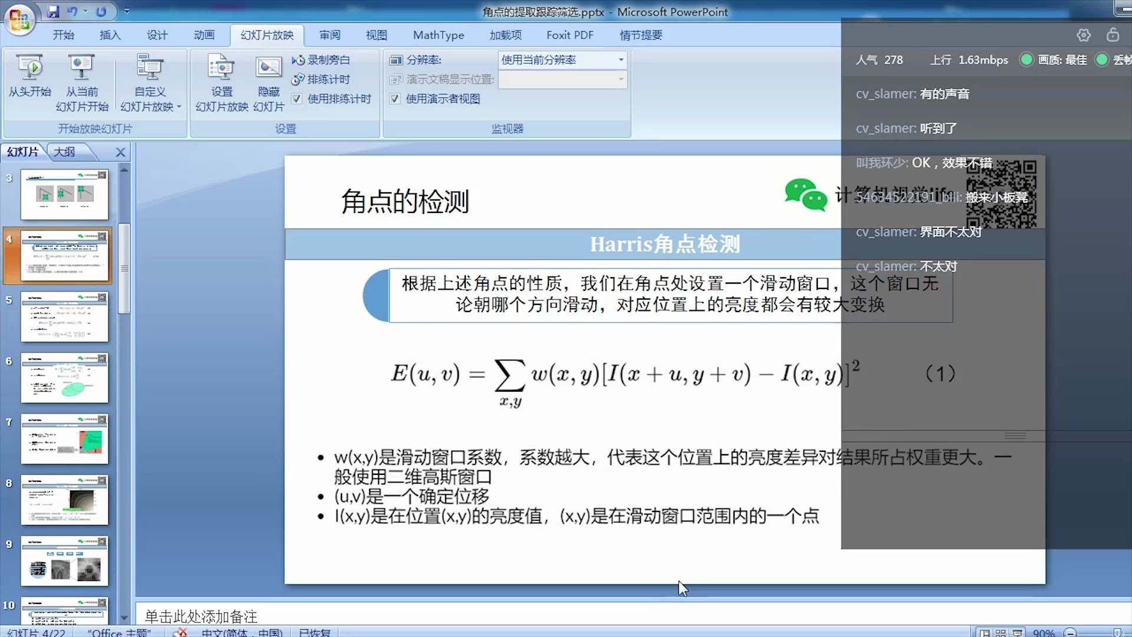Click status bar Office 主题 theme
The height and width of the screenshot is (637, 1132).
119,632
